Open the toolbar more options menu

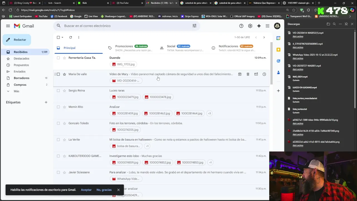tap(79, 37)
